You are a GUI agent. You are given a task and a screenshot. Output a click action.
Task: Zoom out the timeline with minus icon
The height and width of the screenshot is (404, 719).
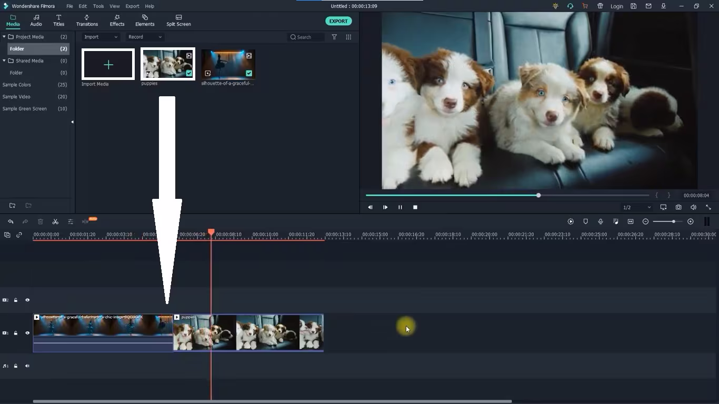tap(646, 221)
